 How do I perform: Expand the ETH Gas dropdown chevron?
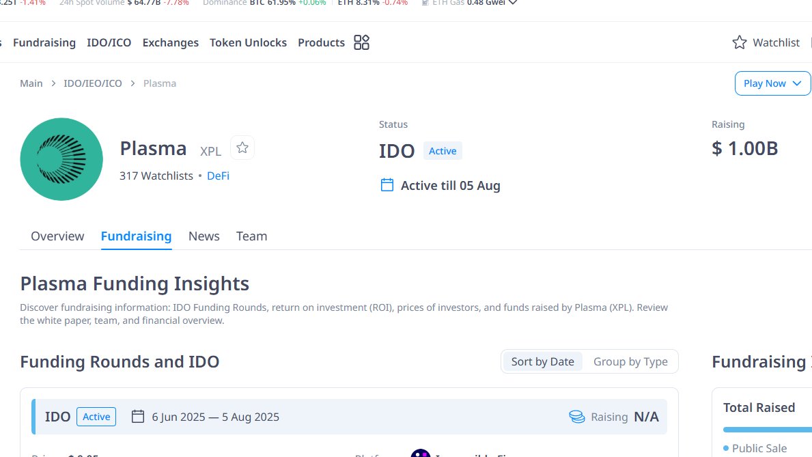(x=513, y=3)
